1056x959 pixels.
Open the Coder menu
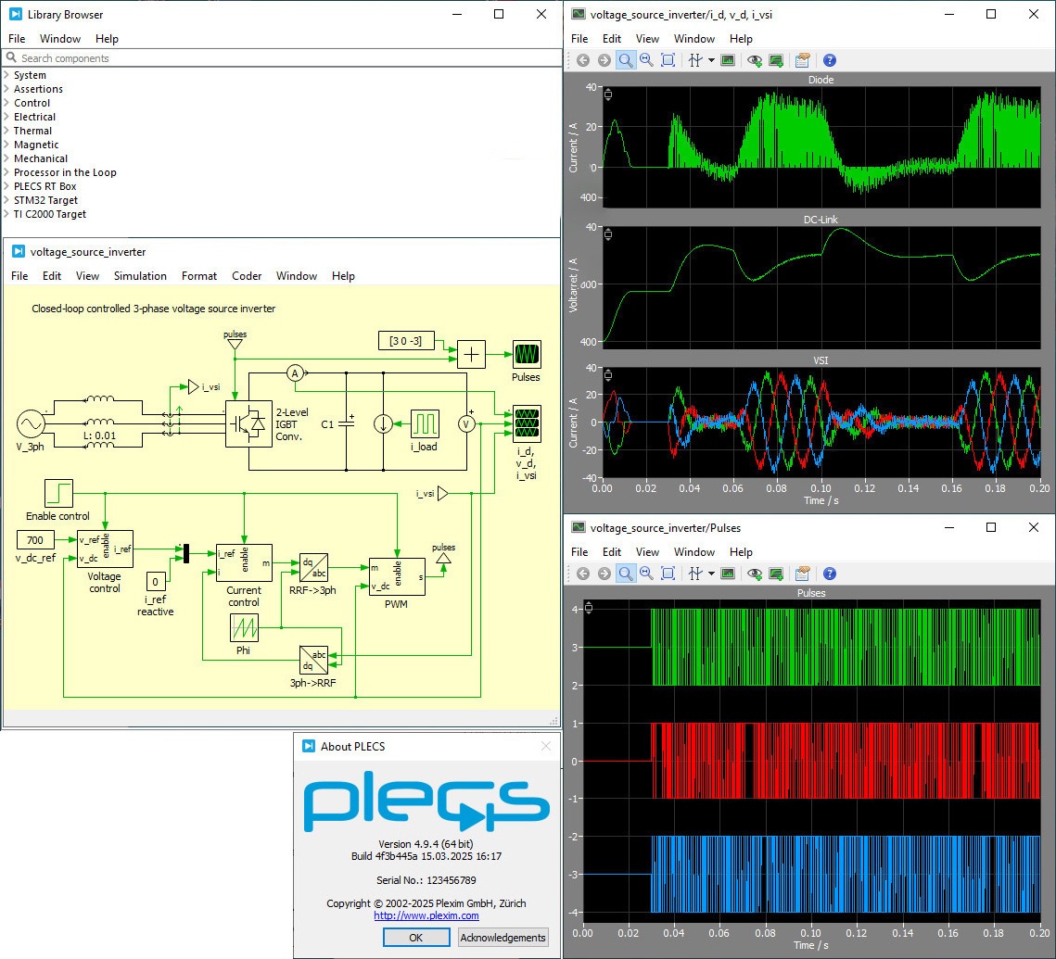[247, 276]
